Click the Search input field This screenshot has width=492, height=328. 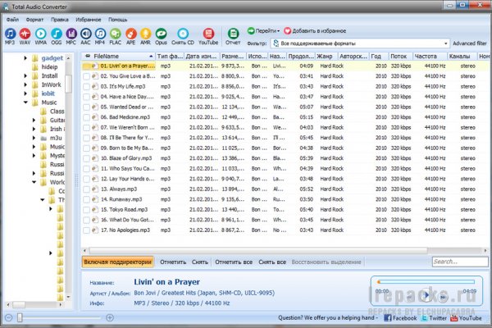click(460, 262)
